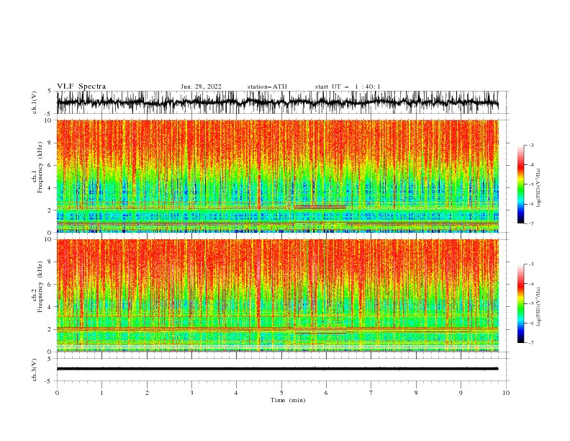Click the 'ch.1(V)' axis label
Screen dimensions: 570x441
35,102
